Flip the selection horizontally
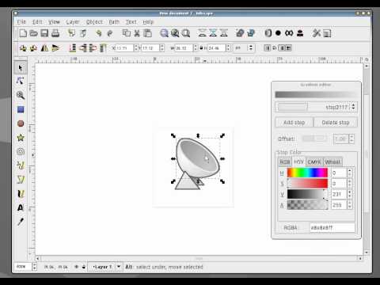The height and width of the screenshot is (285, 380). pos(44,48)
